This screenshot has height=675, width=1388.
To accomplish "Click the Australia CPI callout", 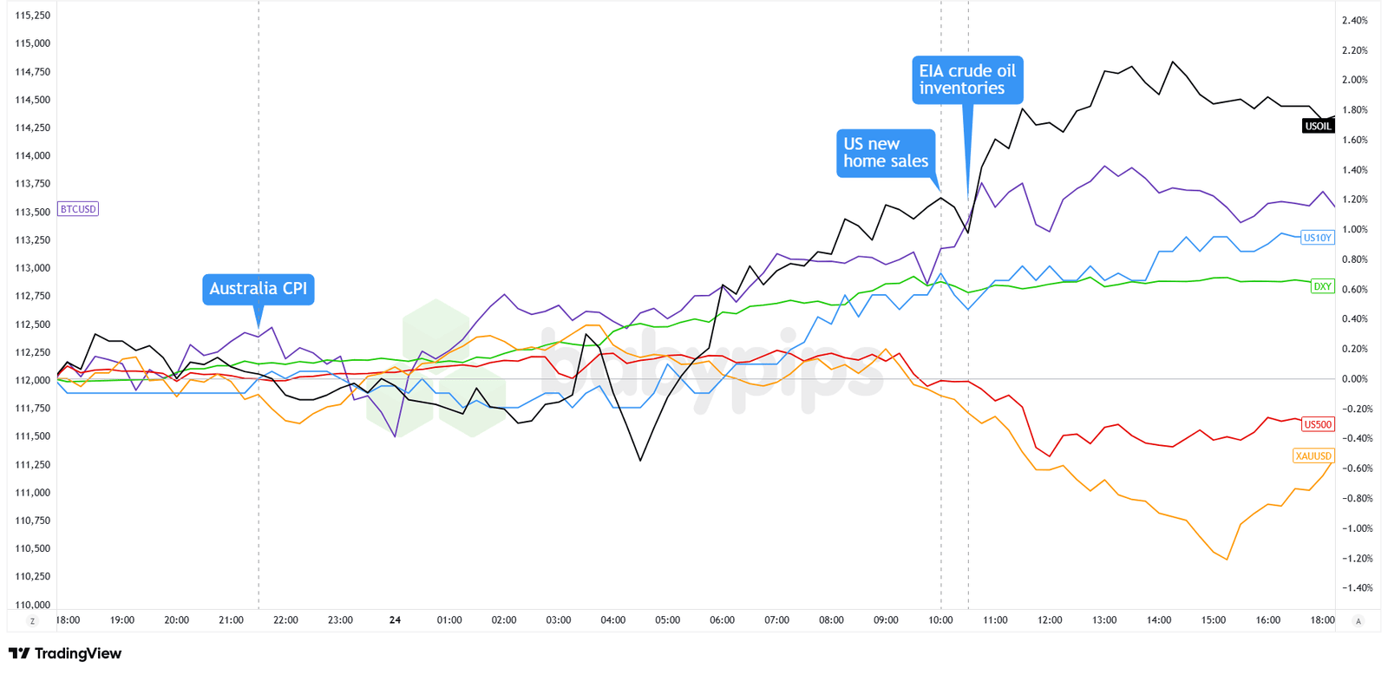I will tap(259, 290).
